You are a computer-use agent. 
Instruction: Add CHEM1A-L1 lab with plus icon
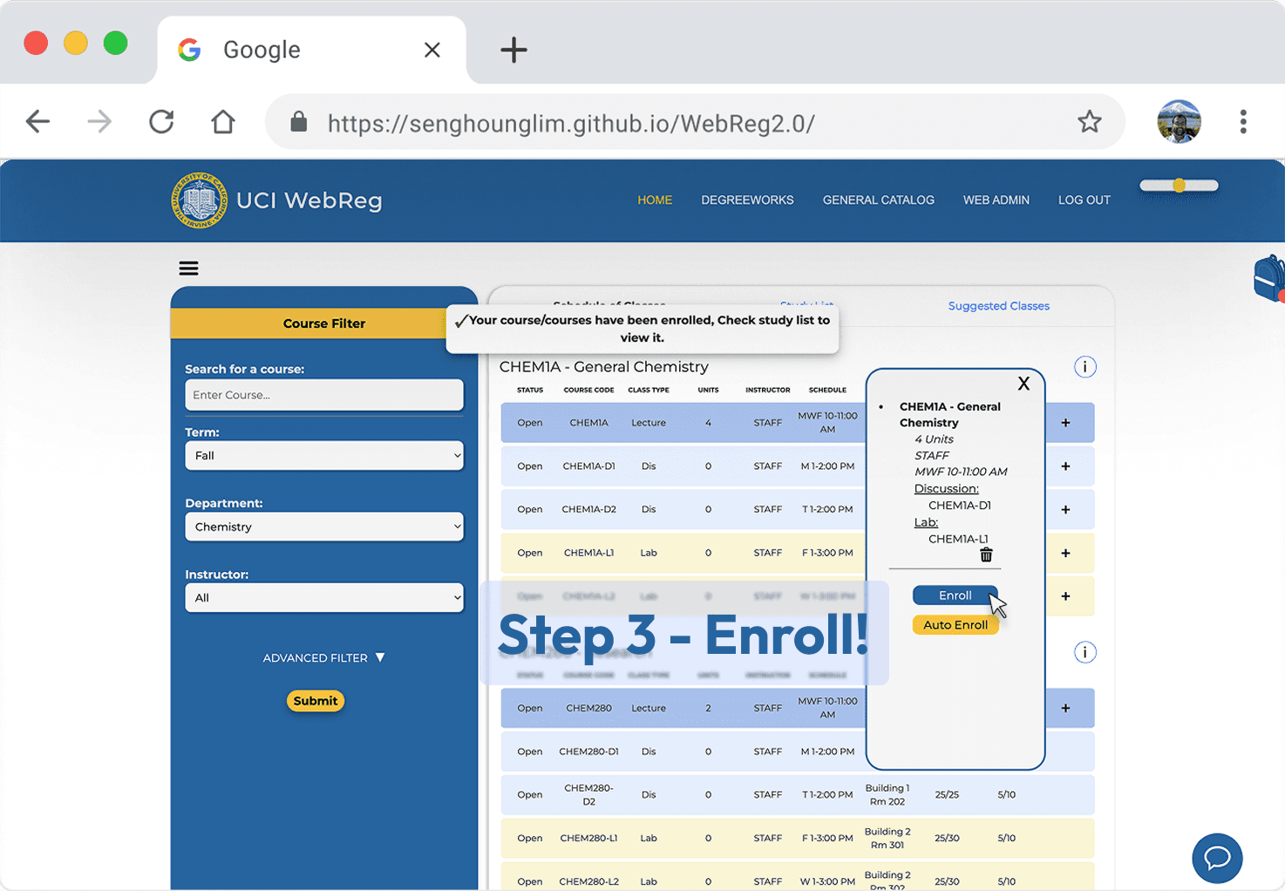click(1065, 553)
